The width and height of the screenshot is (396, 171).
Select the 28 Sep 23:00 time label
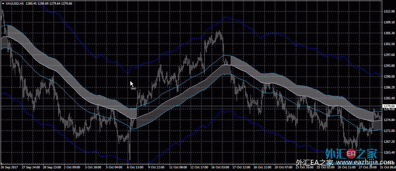click(x=51, y=167)
